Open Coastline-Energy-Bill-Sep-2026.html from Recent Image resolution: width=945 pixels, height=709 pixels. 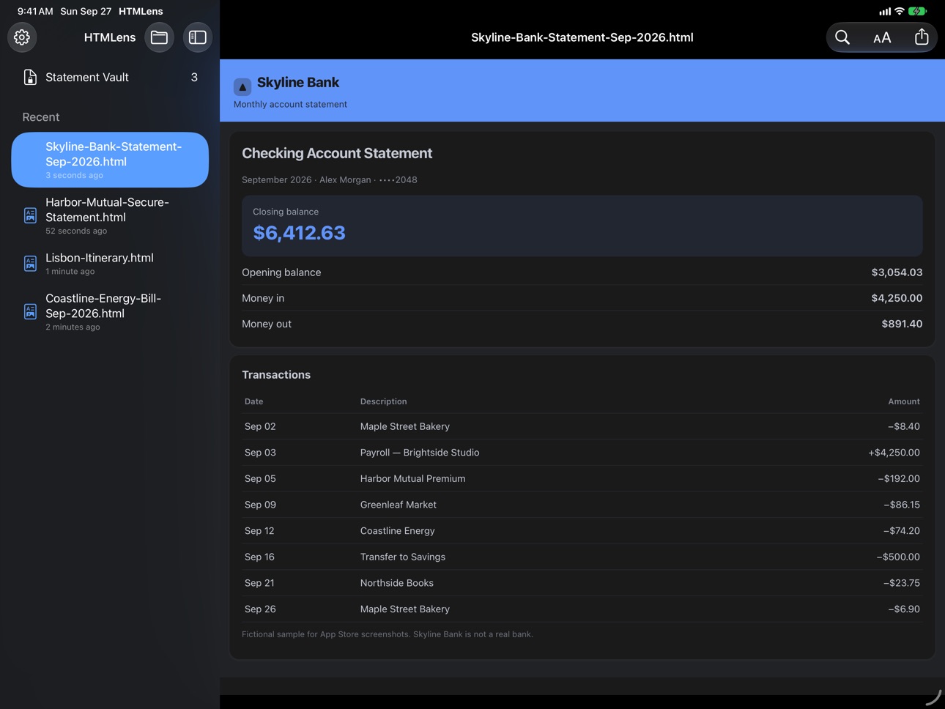(x=110, y=312)
